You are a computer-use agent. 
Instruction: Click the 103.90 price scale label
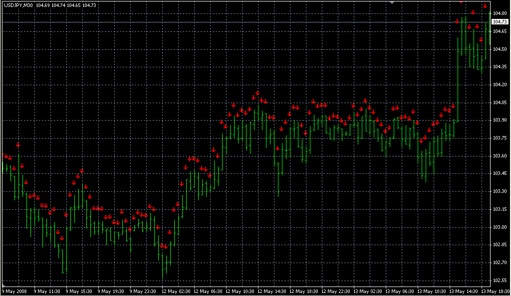[x=499, y=120]
